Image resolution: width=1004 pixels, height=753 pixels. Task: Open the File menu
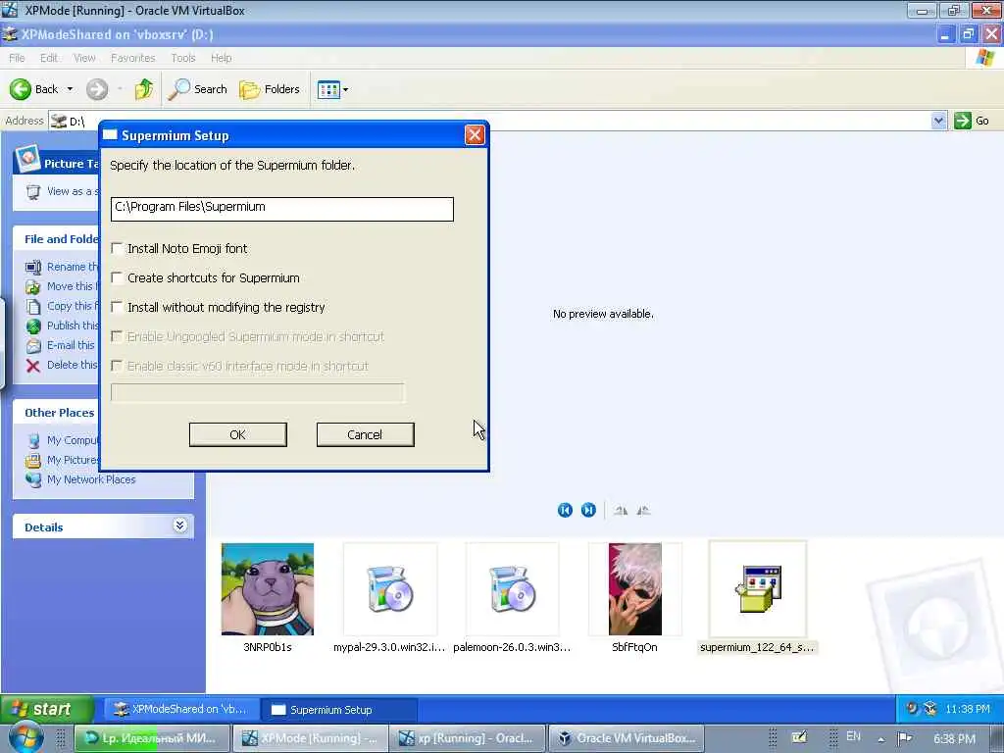point(17,58)
